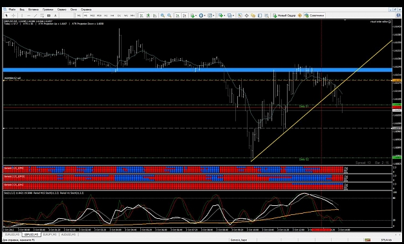Switch to the AUDUSD,M5 chart tab
This screenshot has height=244, width=404.
pos(69,235)
